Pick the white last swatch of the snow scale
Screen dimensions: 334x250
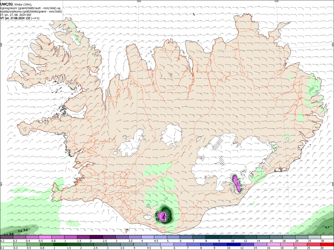point(327,237)
